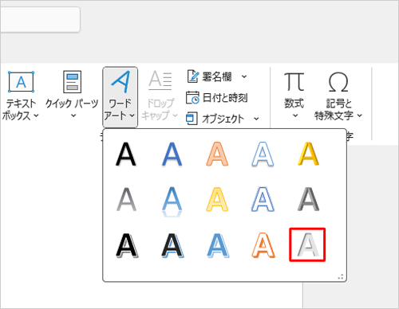Screen dimensions: 399x309
Task: Insert a 署名欄 signature line
Action: click(210, 76)
